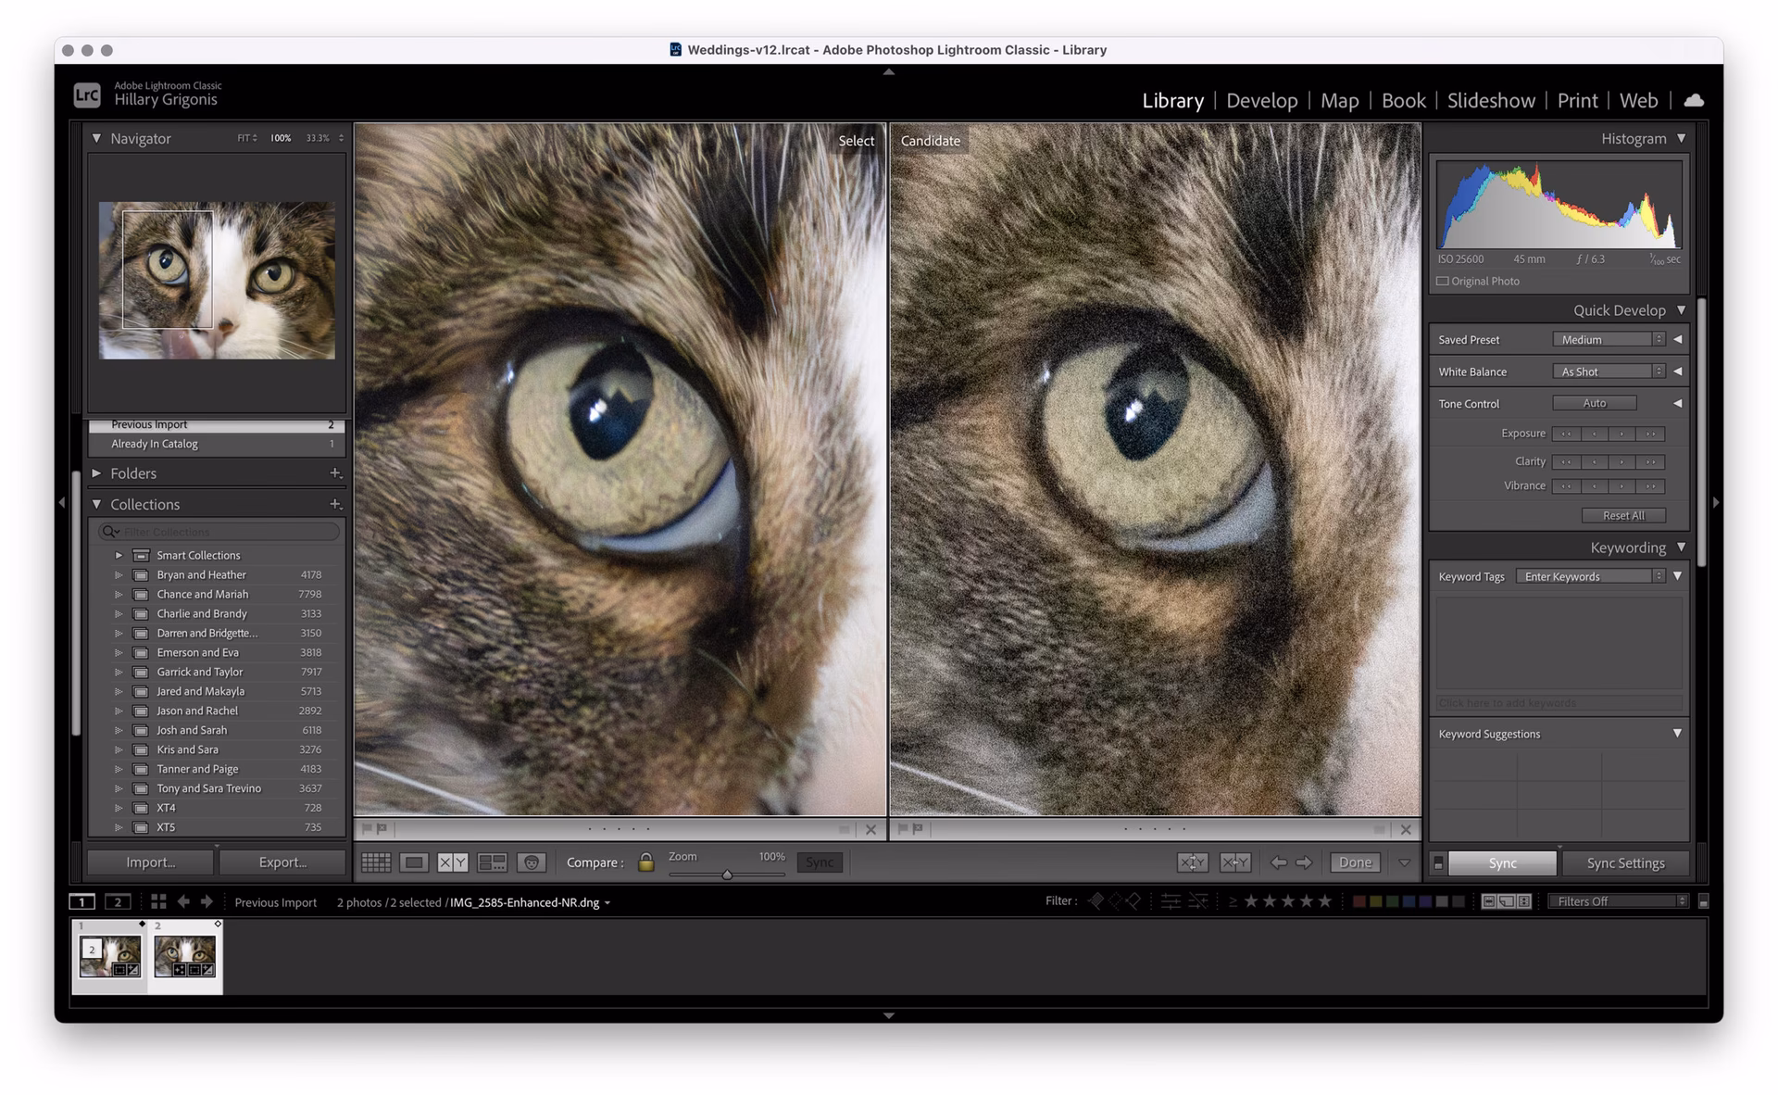Select the second filmstrip thumbnail

tap(185, 956)
